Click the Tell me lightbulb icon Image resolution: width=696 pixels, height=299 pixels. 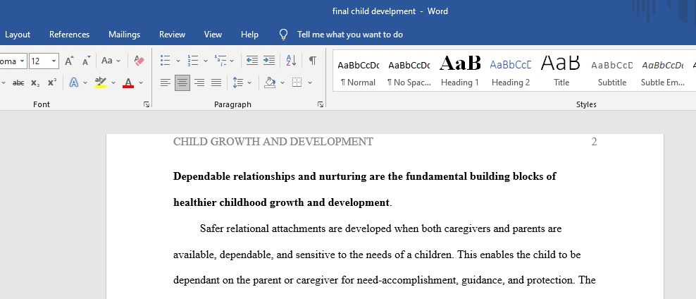pos(284,35)
